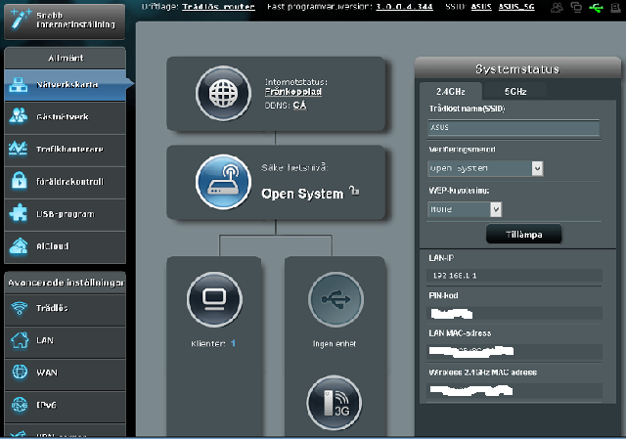Image resolution: width=626 pixels, height=439 pixels.
Task: Click the users icon in top bar
Action: point(557,7)
